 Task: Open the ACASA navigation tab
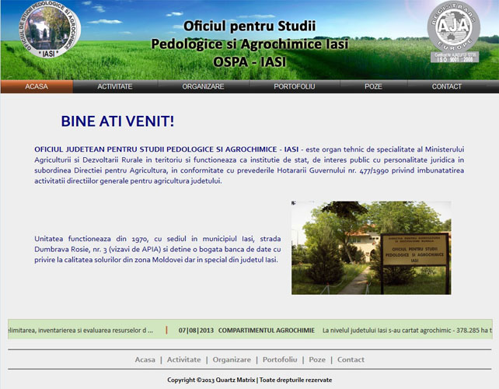[x=37, y=86]
